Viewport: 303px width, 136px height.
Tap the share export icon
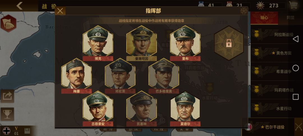point(7,96)
